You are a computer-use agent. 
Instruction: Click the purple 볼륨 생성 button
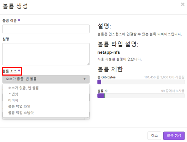(174, 136)
